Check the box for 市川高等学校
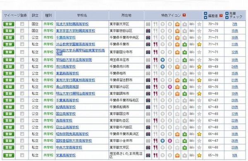 point(22,66)
